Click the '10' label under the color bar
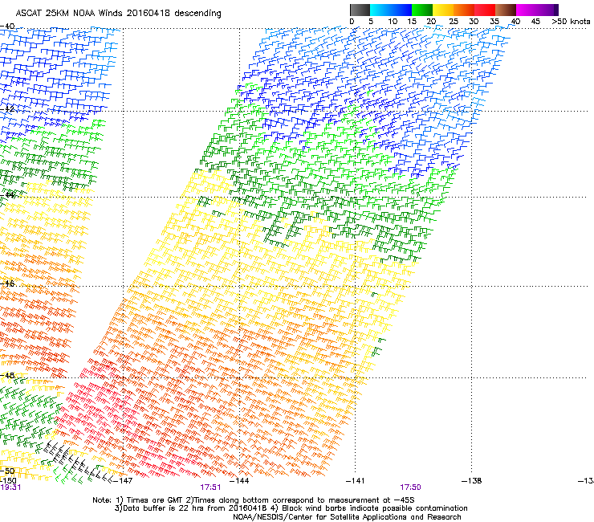This screenshot has height=522, width=594. tap(393, 22)
